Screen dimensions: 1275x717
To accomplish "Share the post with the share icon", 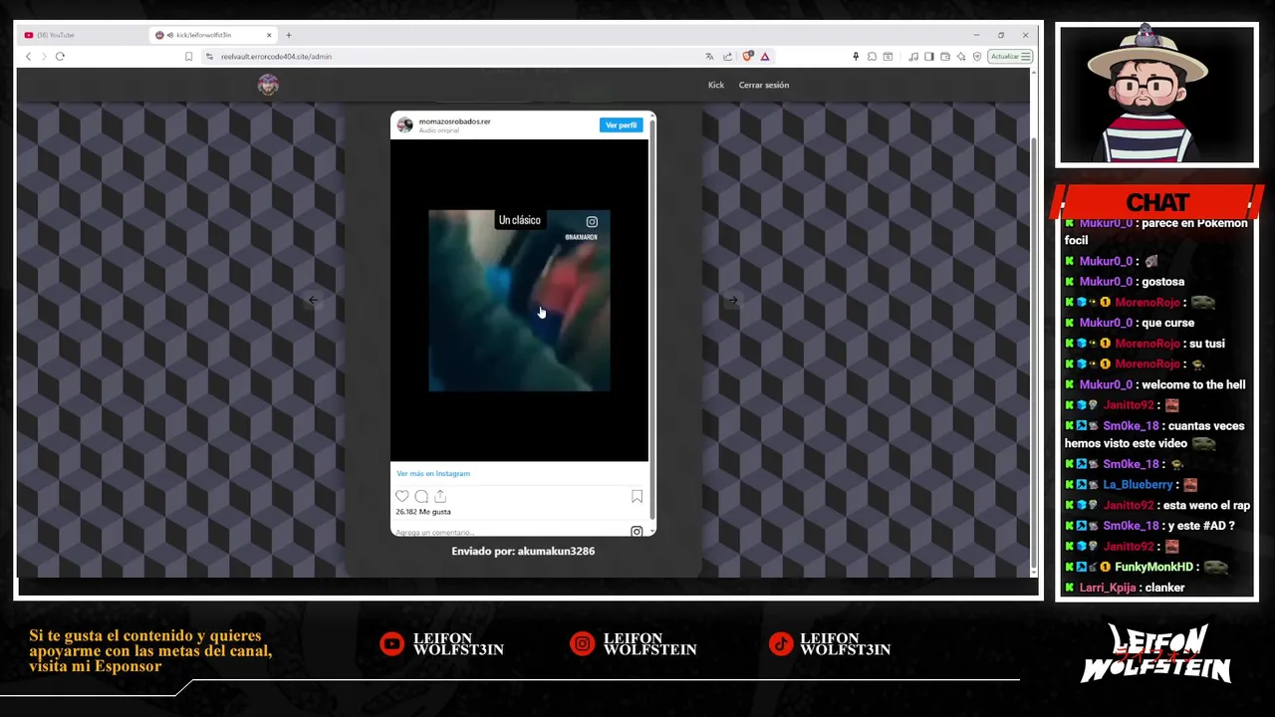I will (x=440, y=496).
